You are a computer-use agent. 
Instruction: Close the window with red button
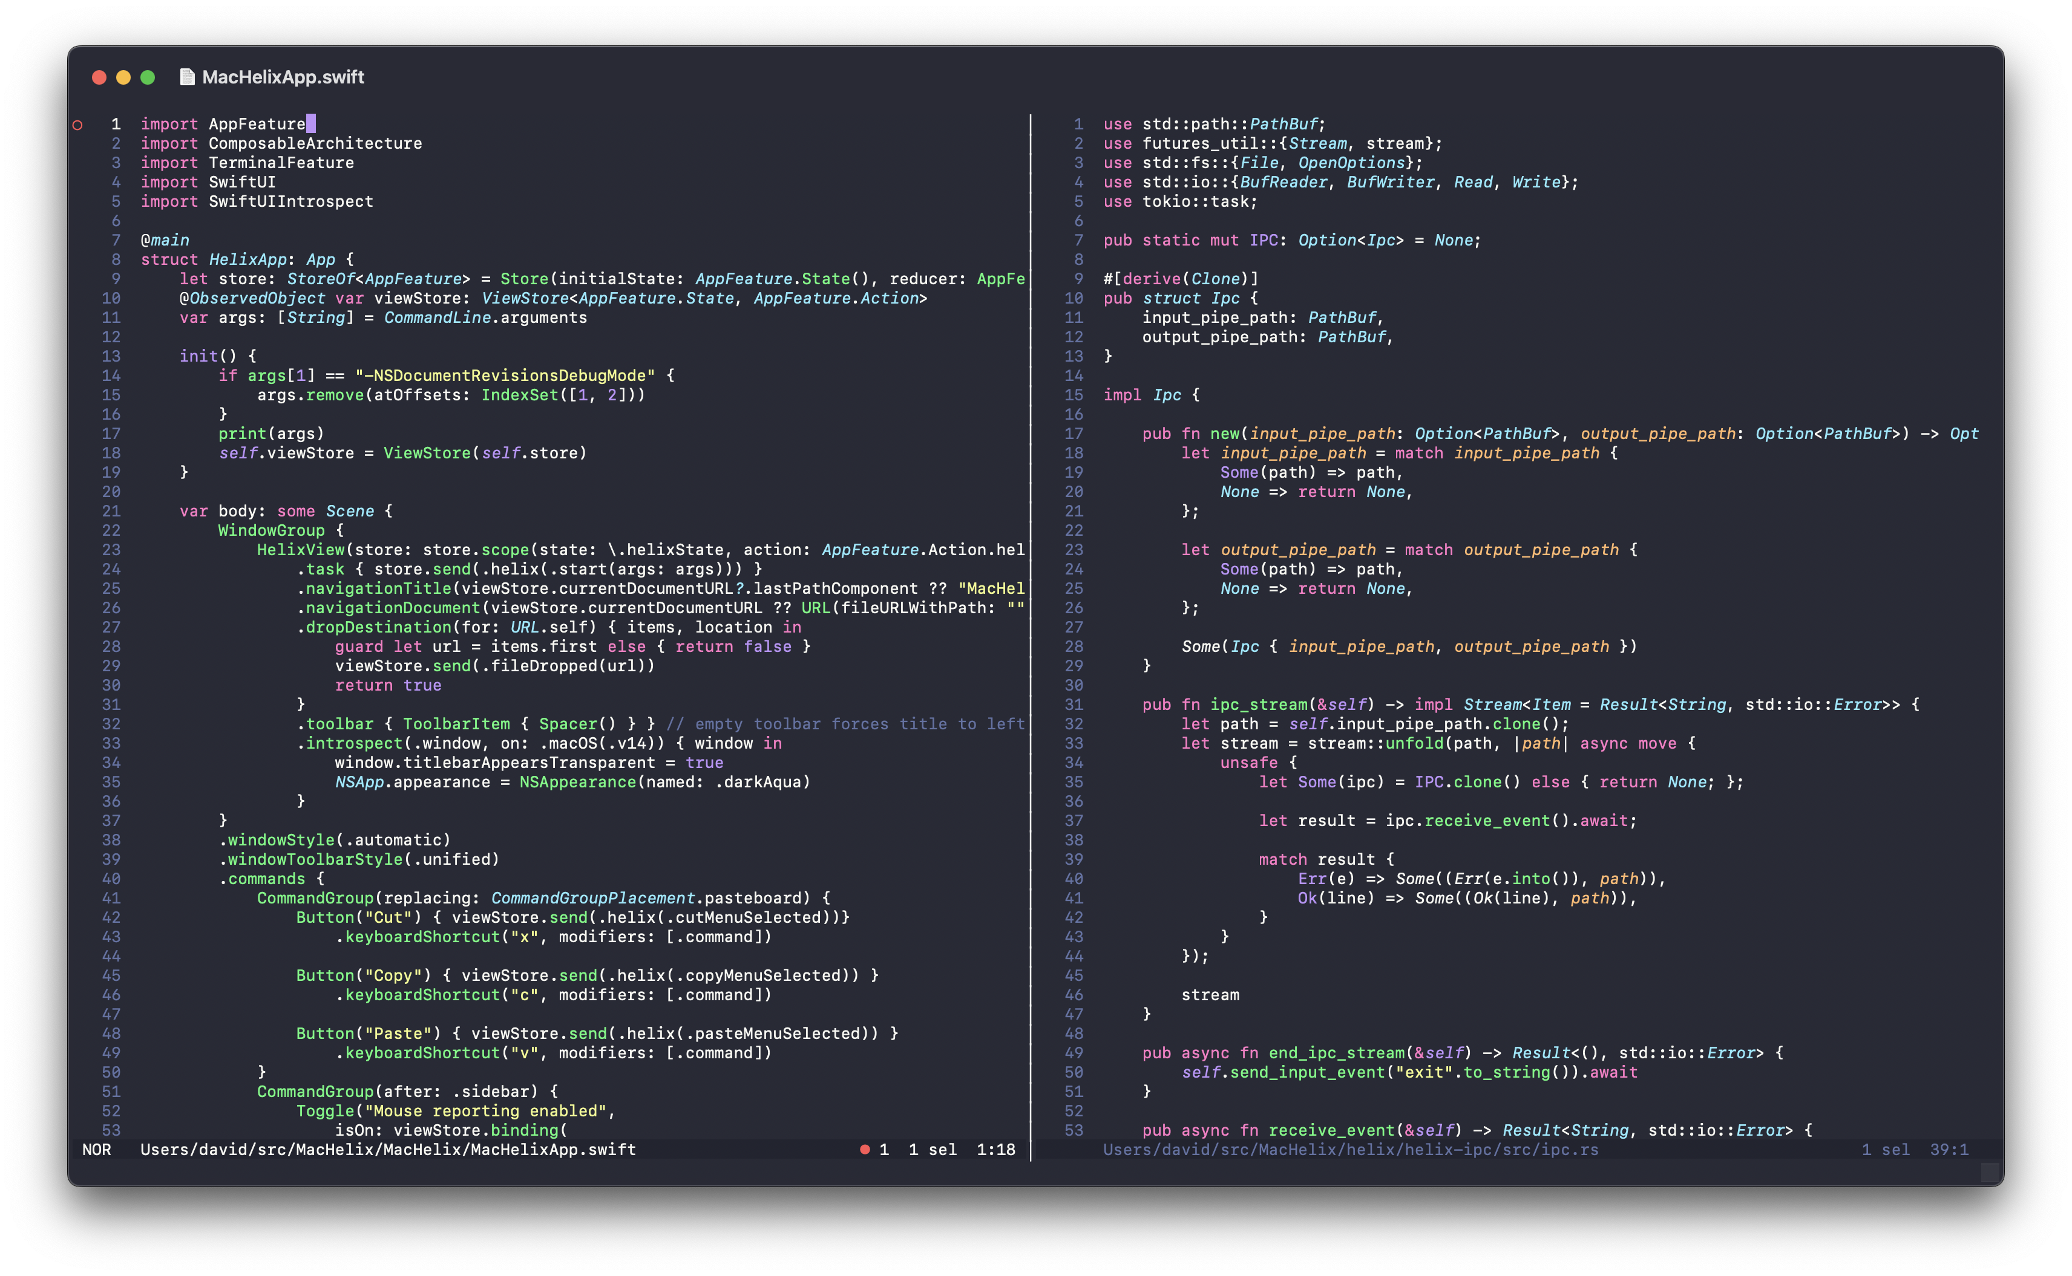[x=99, y=77]
